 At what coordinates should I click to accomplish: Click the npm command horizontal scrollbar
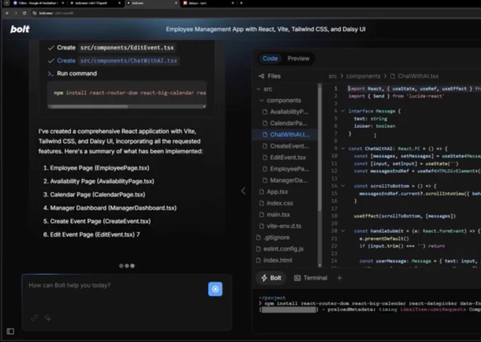click(89, 106)
